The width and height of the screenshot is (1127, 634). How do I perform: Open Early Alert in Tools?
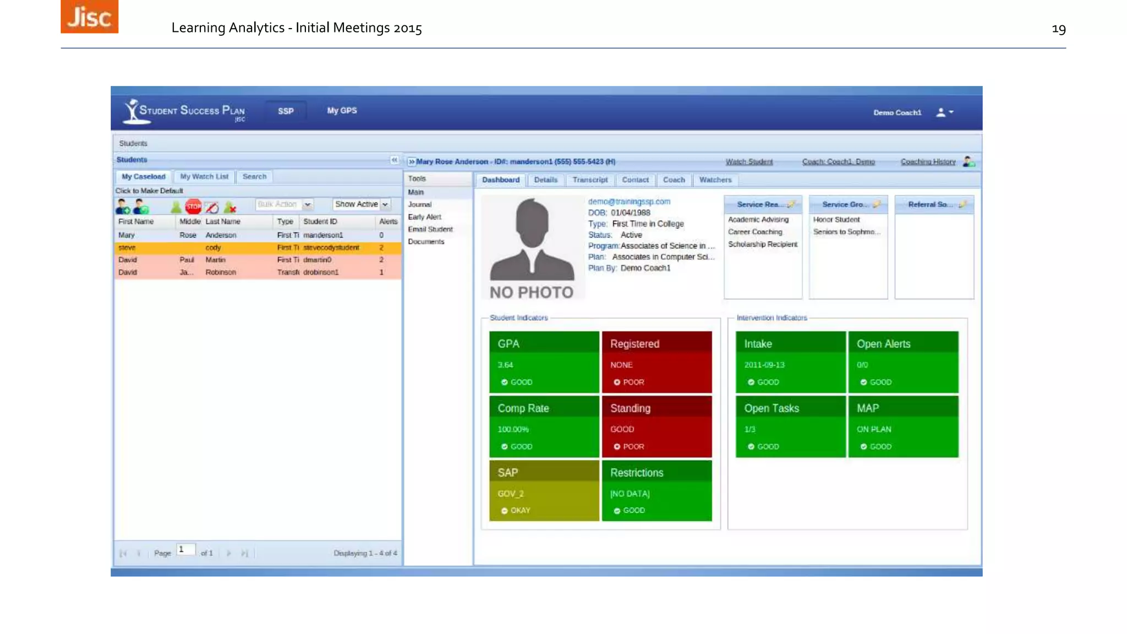point(439,217)
